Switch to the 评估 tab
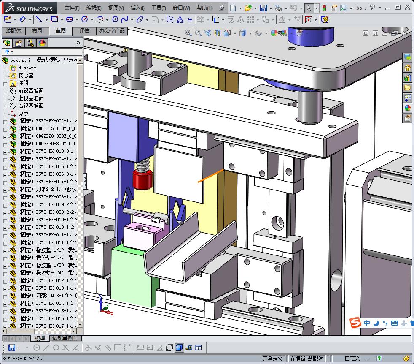This screenshot has width=414, height=364. click(x=84, y=31)
